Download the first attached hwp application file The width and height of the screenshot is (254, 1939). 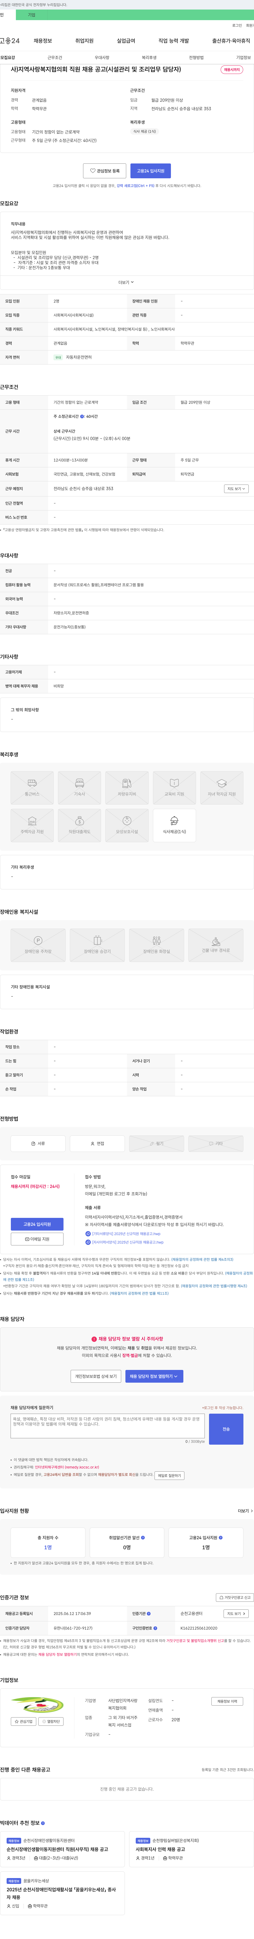[126, 1234]
